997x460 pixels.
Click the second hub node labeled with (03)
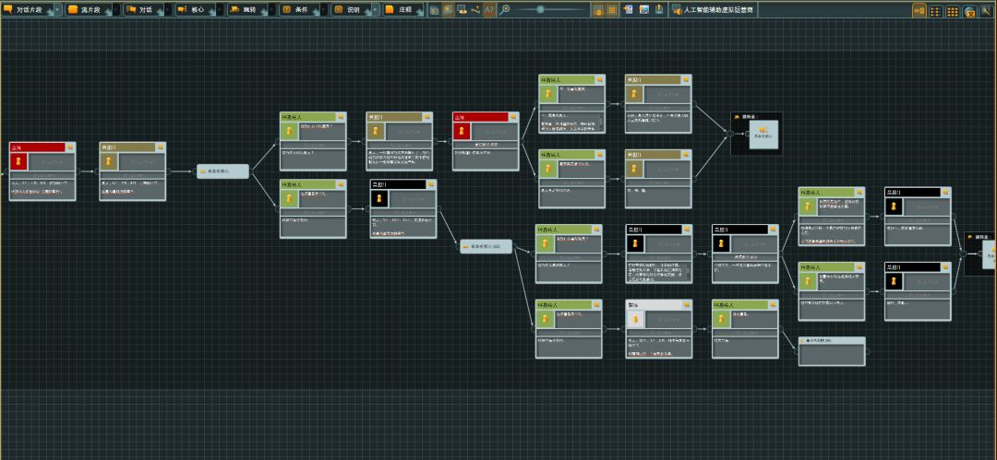click(486, 246)
